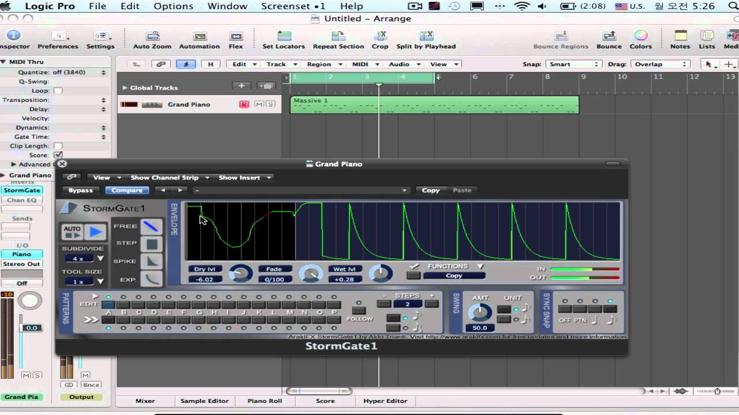Screen dimensions: 739x415
Task: Open the Drag Overlap dropdown
Action: pyautogui.click(x=660, y=64)
